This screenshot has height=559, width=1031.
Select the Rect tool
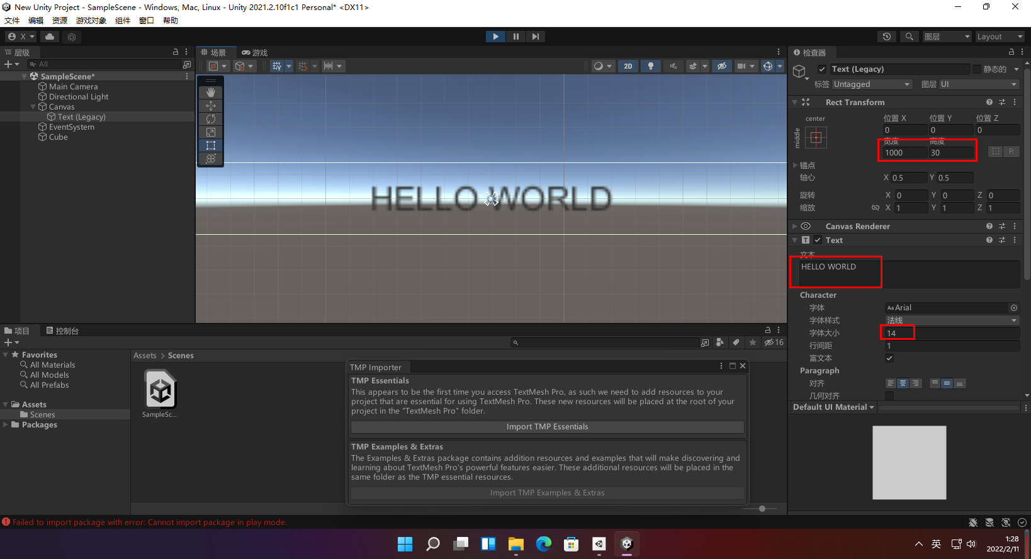211,145
